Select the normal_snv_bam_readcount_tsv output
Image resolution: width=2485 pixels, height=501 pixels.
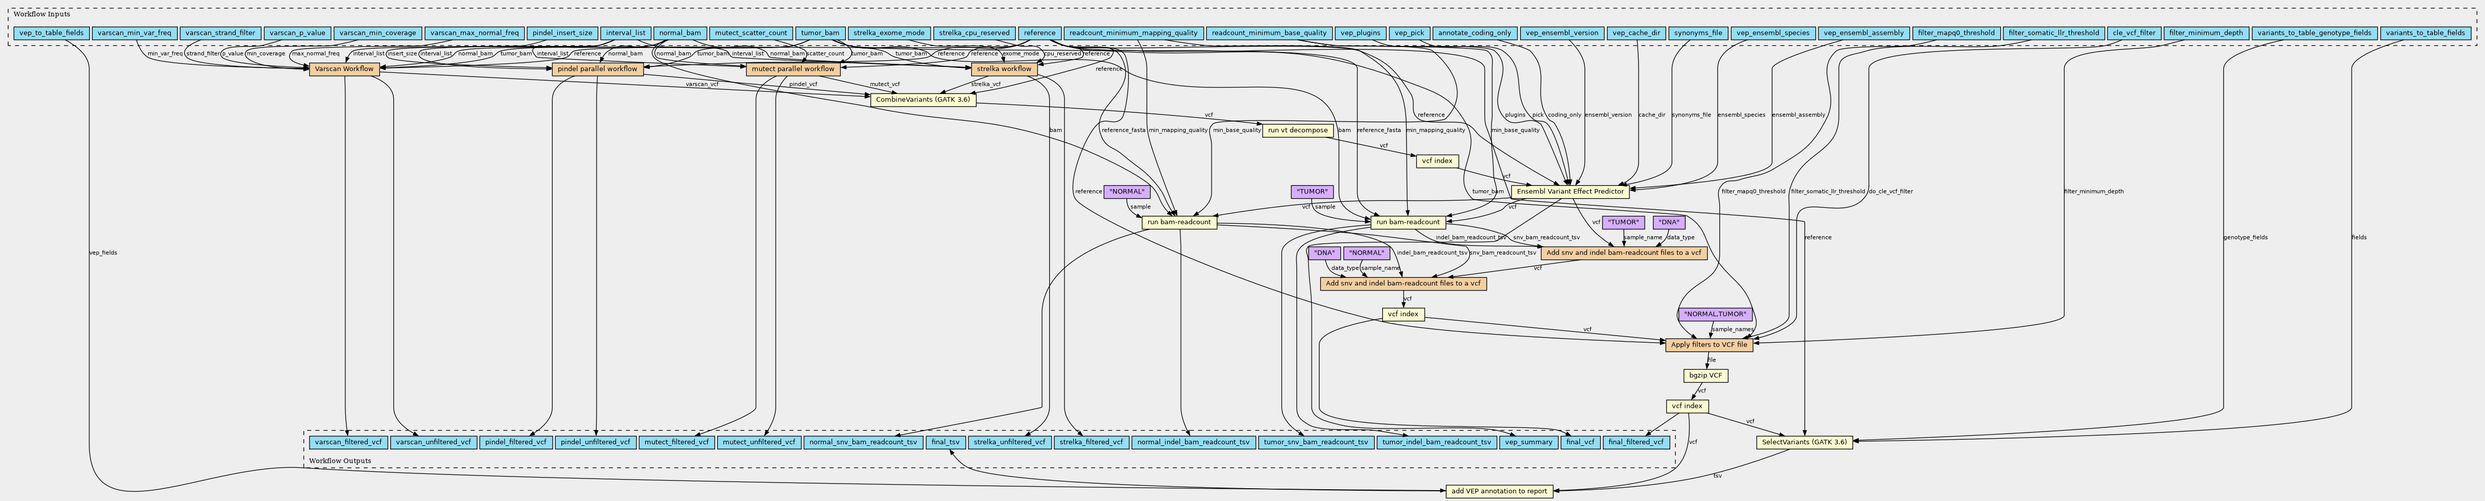click(863, 442)
